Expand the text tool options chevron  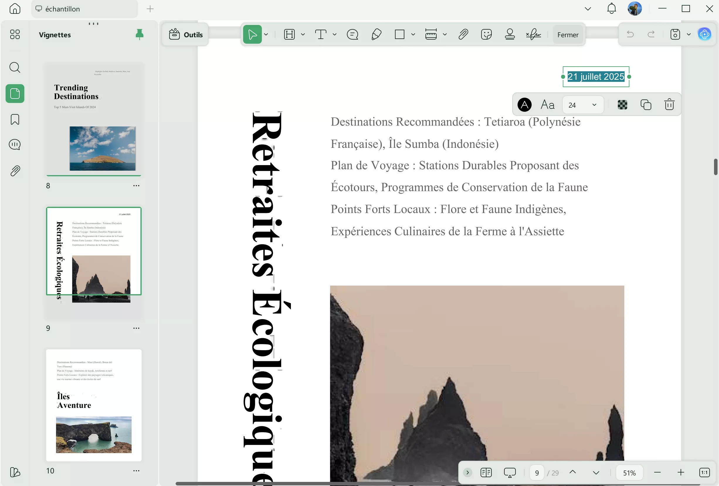pyautogui.click(x=334, y=34)
